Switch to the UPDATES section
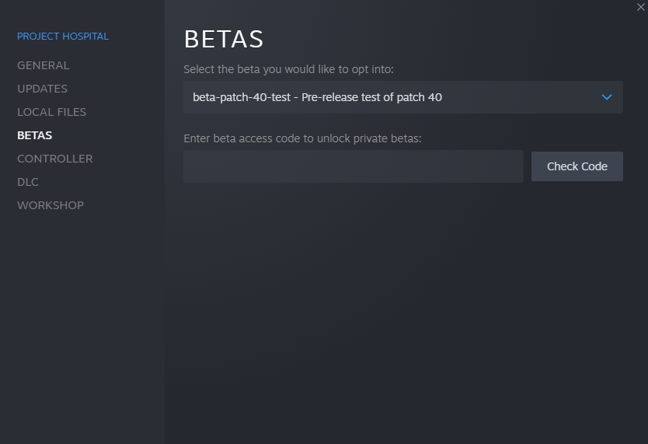This screenshot has height=444, width=648. [43, 89]
